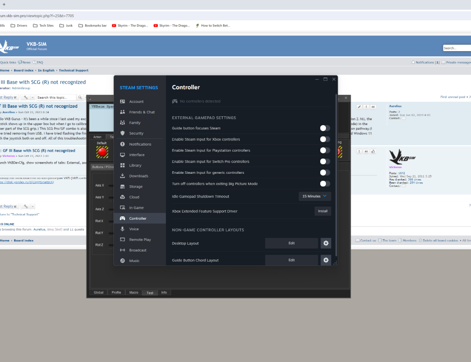Open Notifications settings in Steam
The height and width of the screenshot is (362, 471).
click(x=140, y=144)
